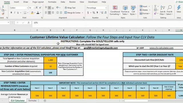
Task: Increase font size with large A
Action: pyautogui.click(x=37, y=8)
